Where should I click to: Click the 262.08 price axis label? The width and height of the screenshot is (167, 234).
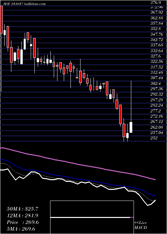(157, 128)
